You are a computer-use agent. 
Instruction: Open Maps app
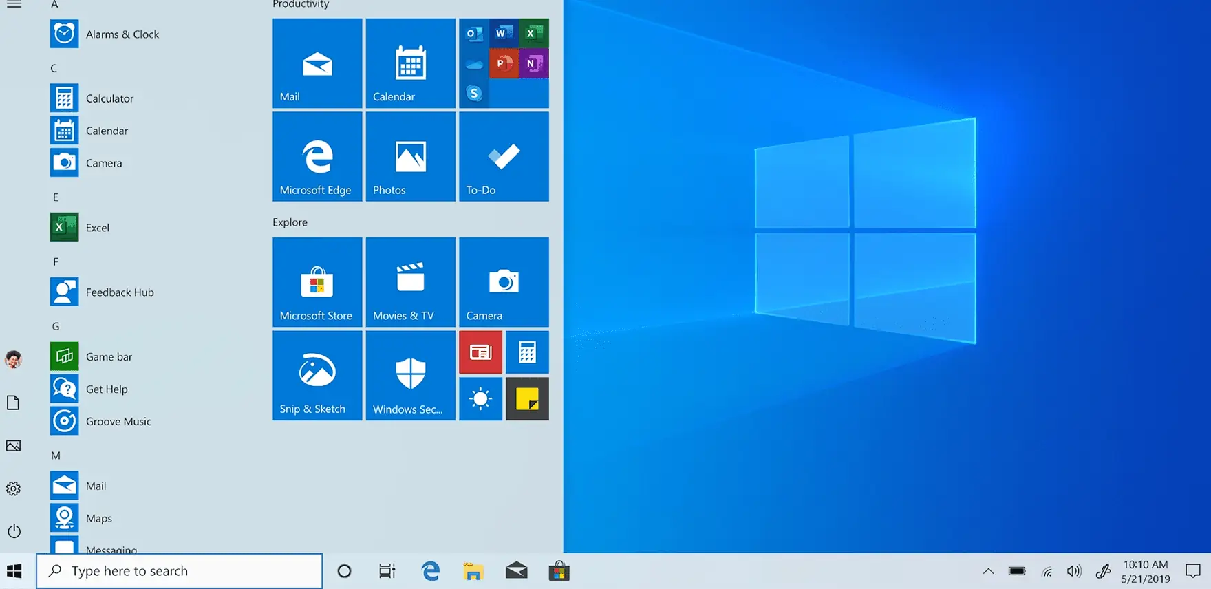81,519
